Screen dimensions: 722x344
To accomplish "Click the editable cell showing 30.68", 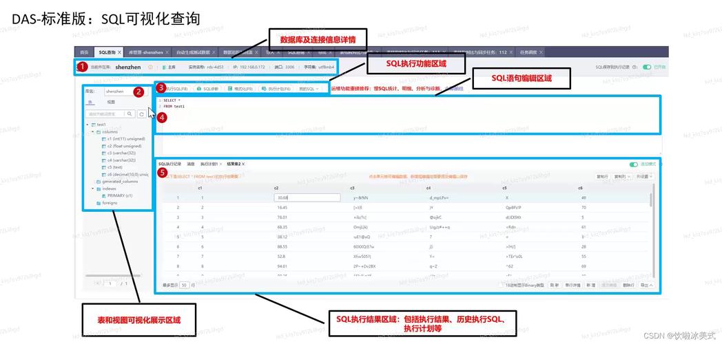I will tap(307, 197).
